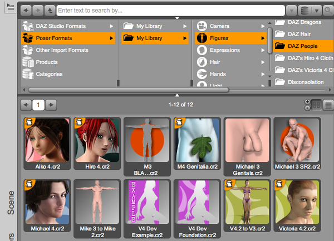Open the DAZ Hair folder

click(x=303, y=34)
